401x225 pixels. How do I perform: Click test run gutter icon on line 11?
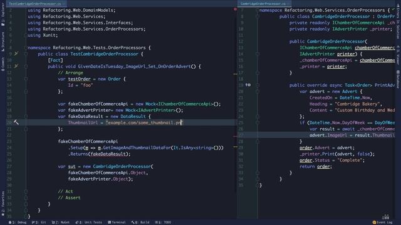[16, 66]
